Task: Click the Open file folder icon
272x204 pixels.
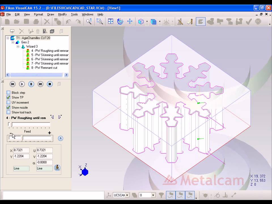Action: 17,22
